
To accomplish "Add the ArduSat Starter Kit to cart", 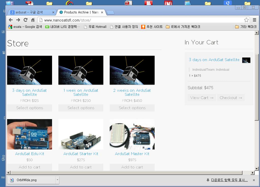I will coord(81,167).
